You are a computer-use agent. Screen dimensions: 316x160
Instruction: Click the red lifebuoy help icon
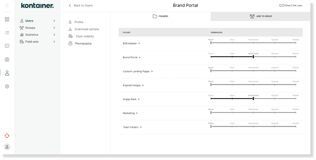point(7,136)
